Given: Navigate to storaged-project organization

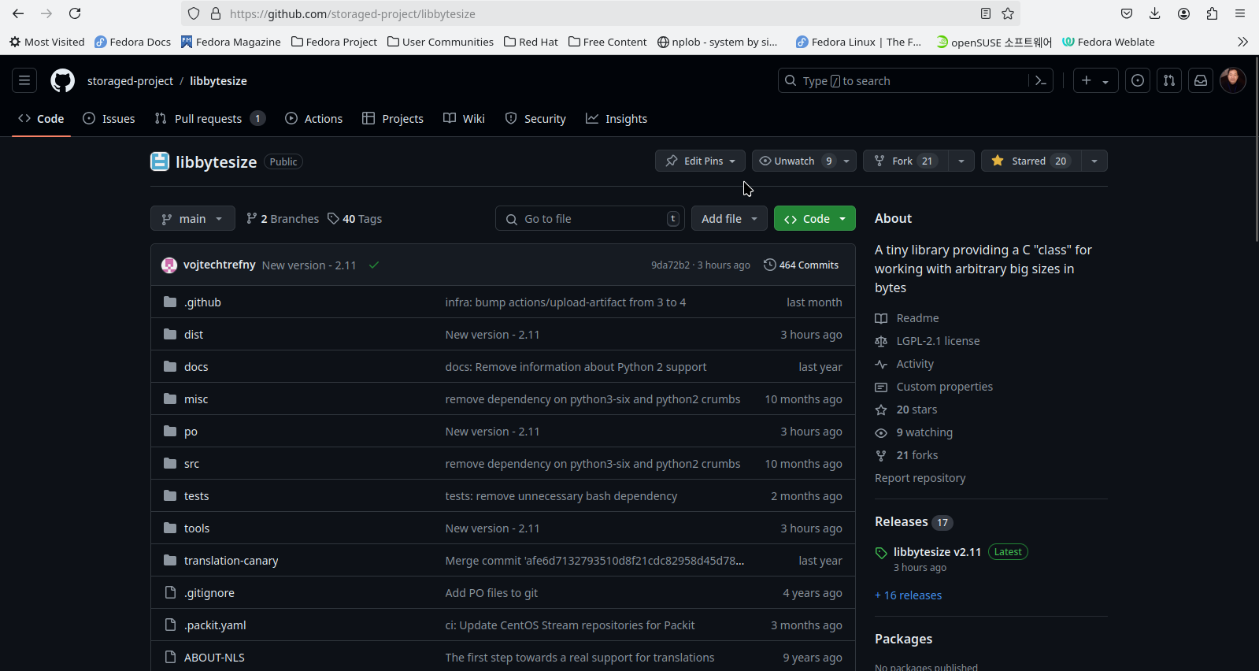Looking at the screenshot, I should (130, 81).
